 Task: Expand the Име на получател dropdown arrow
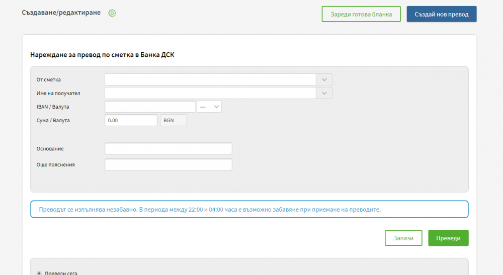click(324, 94)
